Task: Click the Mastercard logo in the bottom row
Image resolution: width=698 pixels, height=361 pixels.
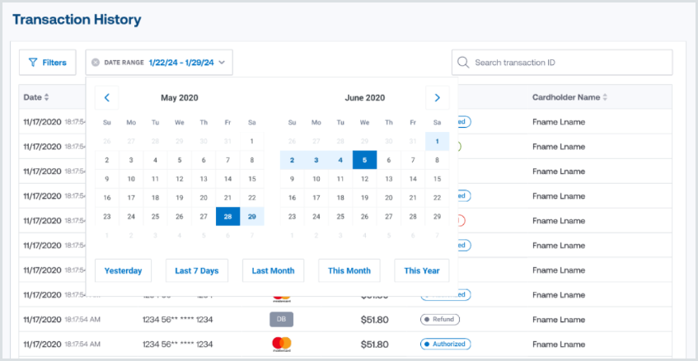Action: click(282, 344)
